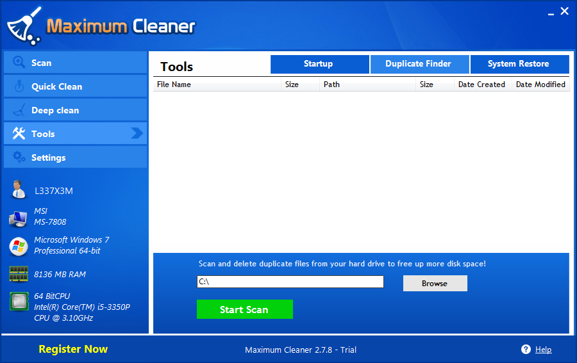The image size is (577, 363).
Task: Switch to the Startup tab
Action: [320, 64]
